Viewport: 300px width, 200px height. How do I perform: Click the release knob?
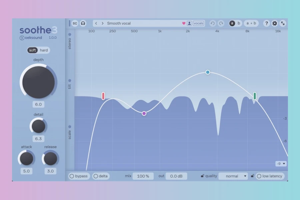pyautogui.click(x=50, y=159)
